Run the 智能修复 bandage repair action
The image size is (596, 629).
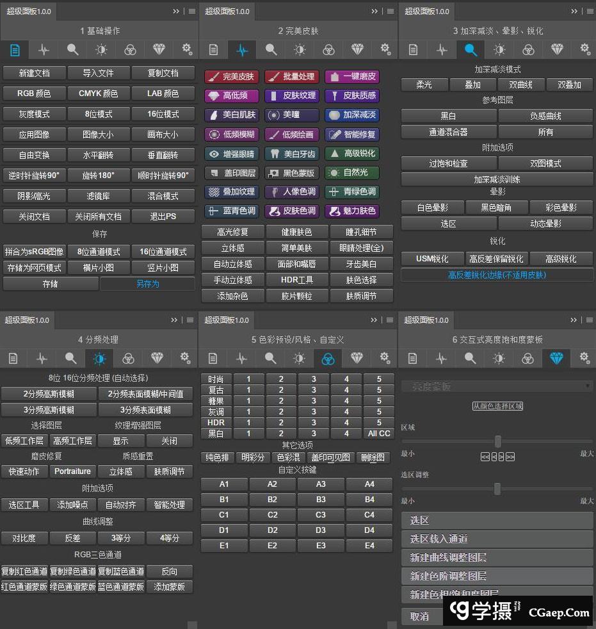click(352, 135)
